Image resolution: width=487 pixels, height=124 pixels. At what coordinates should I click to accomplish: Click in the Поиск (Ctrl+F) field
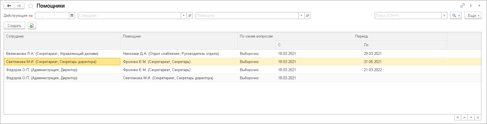pyautogui.click(x=408, y=16)
